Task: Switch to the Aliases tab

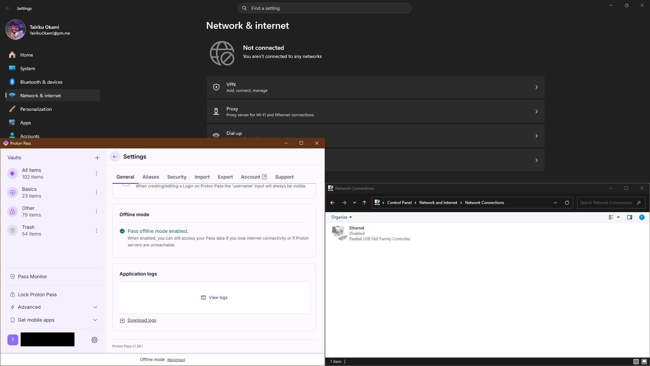Action: pos(151,177)
